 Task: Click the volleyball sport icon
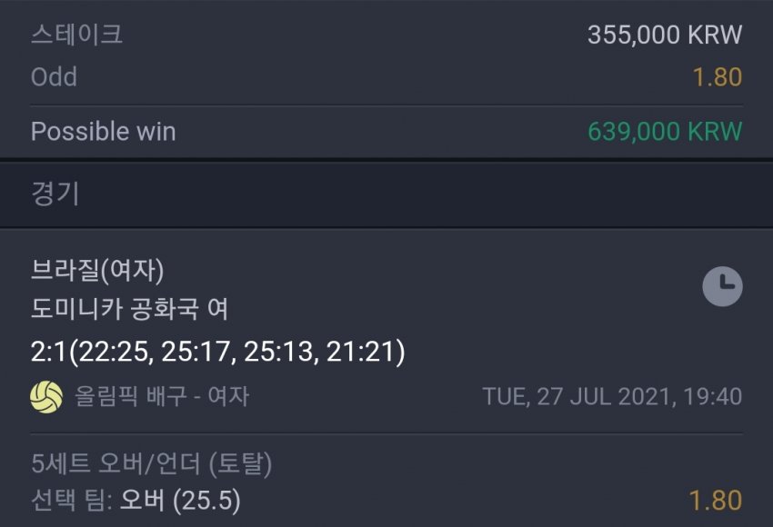(46, 396)
